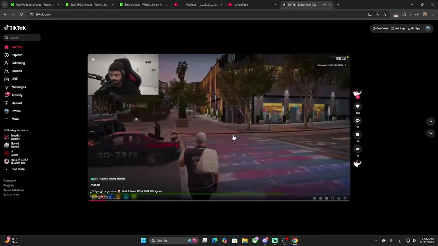This screenshot has height=246, width=438.
Task: Click the Get App button
Action: [x=398, y=29]
